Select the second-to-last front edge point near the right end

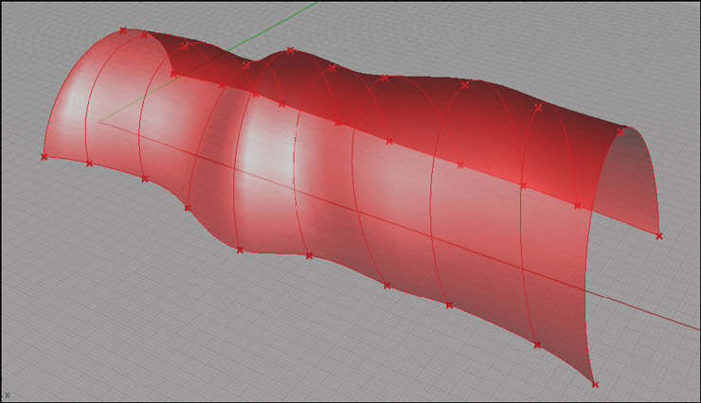(537, 345)
